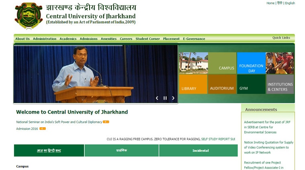Switch to the Incidental tab
Viewport: 305px width, 170px height.
click(199, 151)
